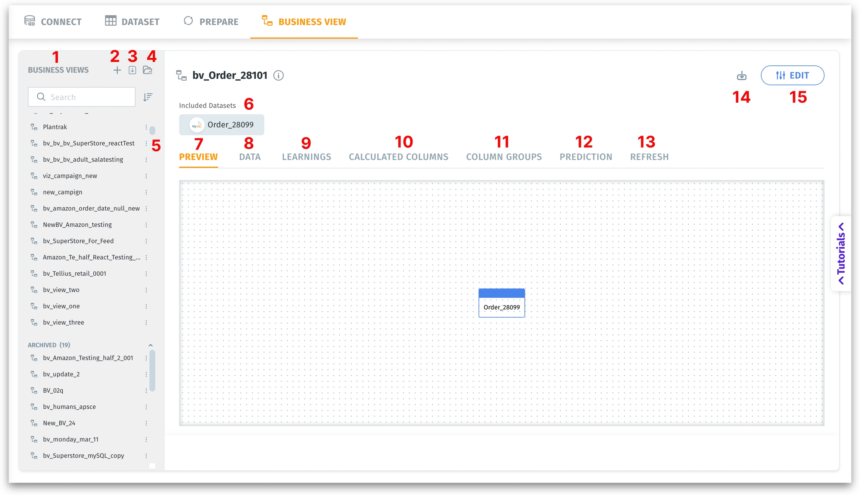Switch to the Calculated Columns tab
860x495 pixels.
pyautogui.click(x=398, y=157)
